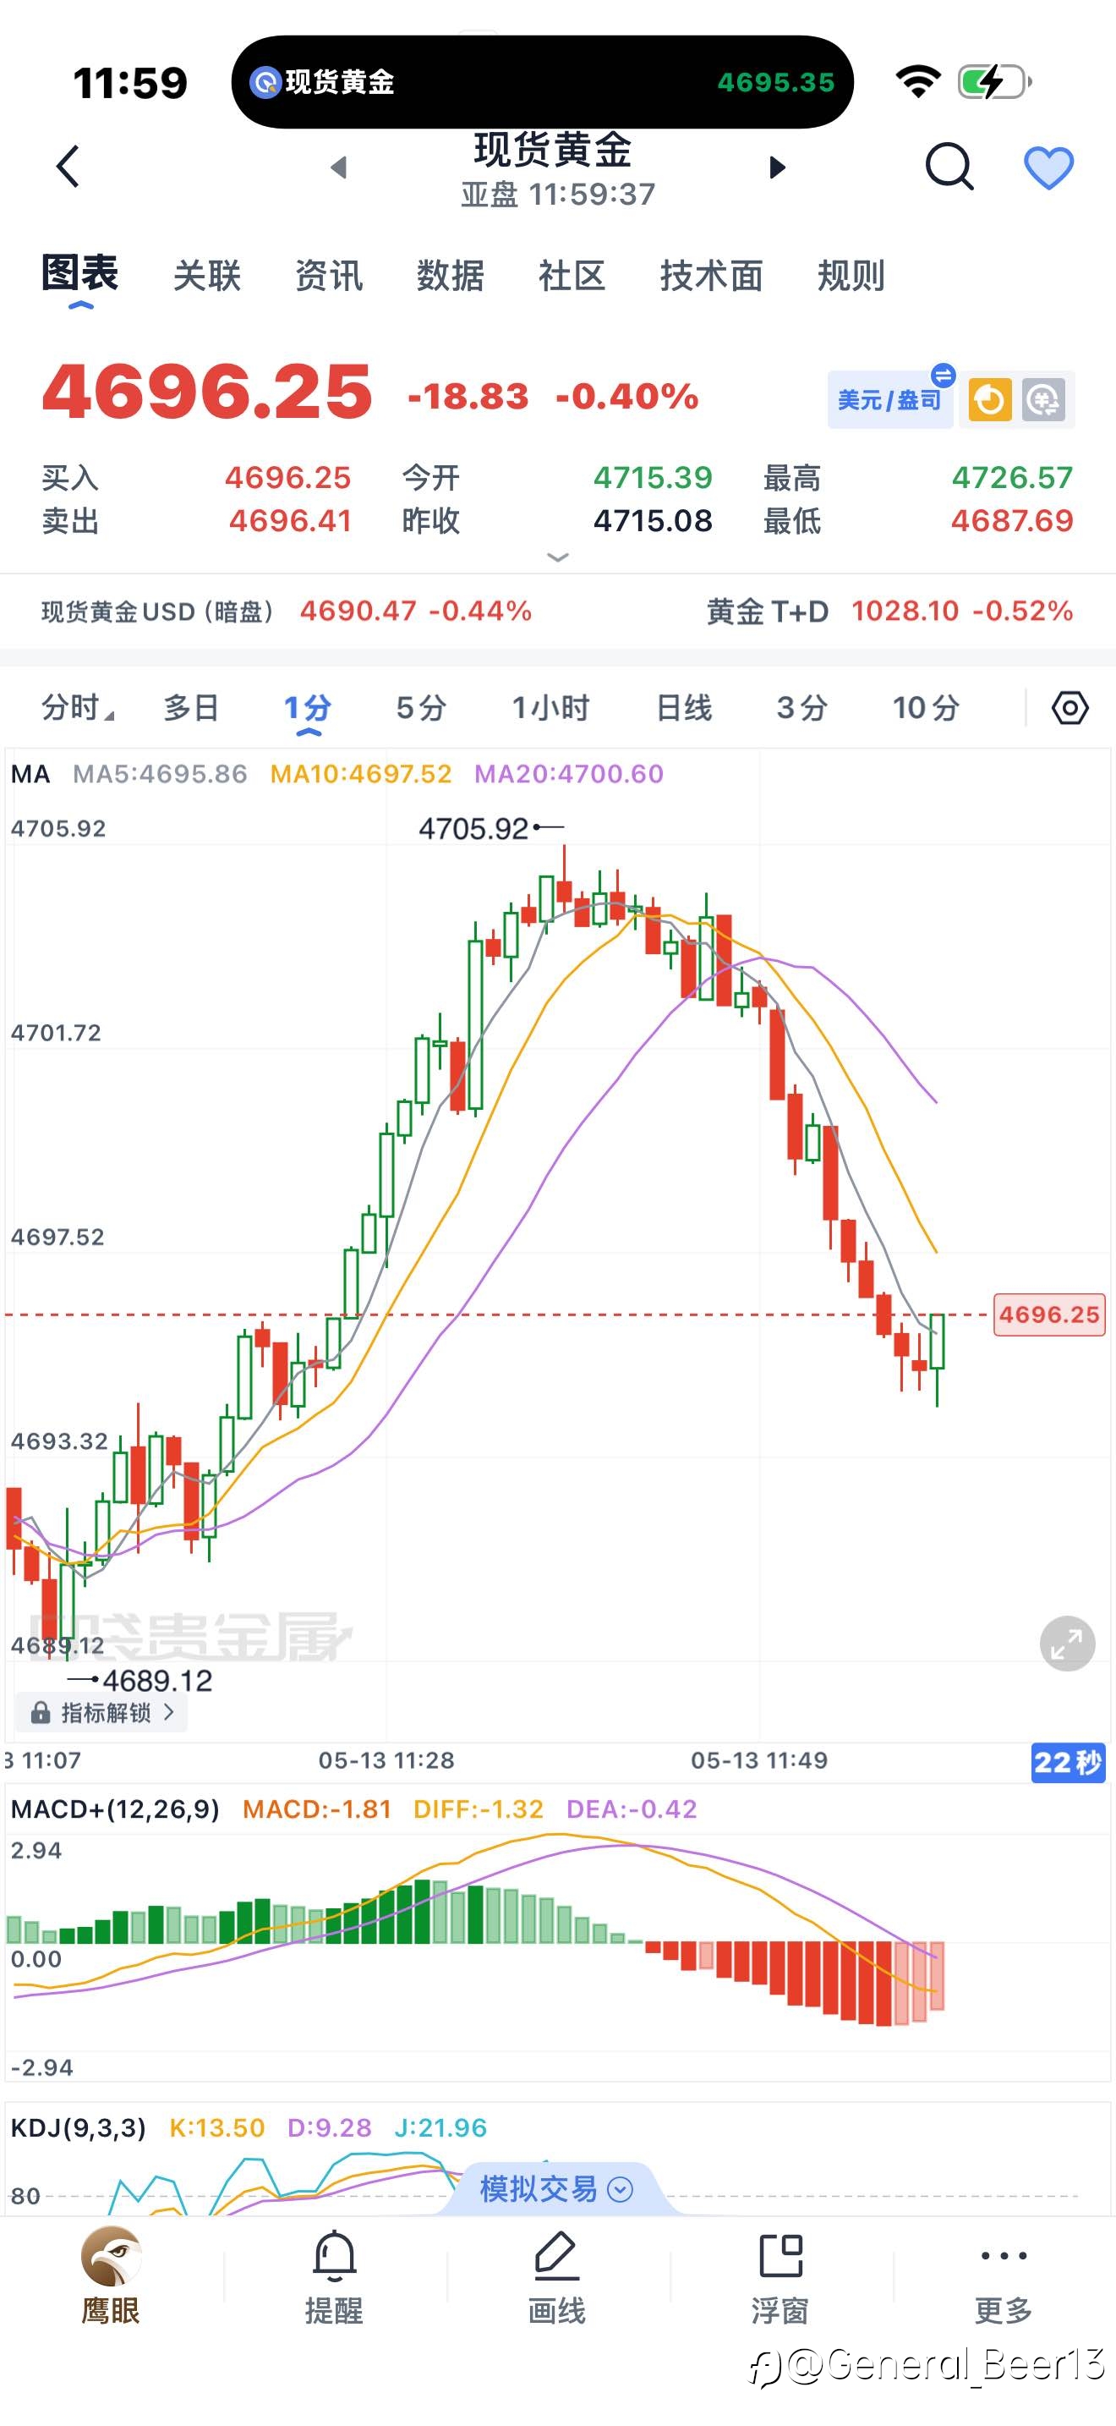Open the 浮窗 floating window icon
The image size is (1116, 2426).
[x=780, y=2276]
